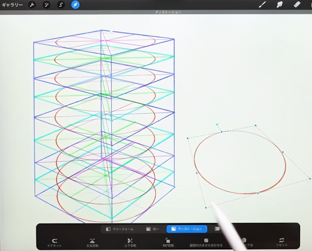
Task: Click the green rotation handle above the ellipse
Action: pos(217,125)
